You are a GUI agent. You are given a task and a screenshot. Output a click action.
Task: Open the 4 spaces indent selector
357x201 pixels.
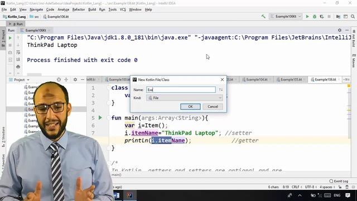tap(327, 187)
